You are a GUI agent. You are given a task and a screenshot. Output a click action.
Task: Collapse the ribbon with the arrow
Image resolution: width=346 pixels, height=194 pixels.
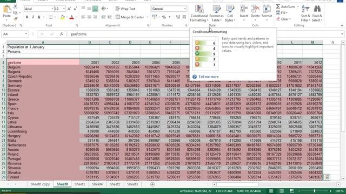342,25
